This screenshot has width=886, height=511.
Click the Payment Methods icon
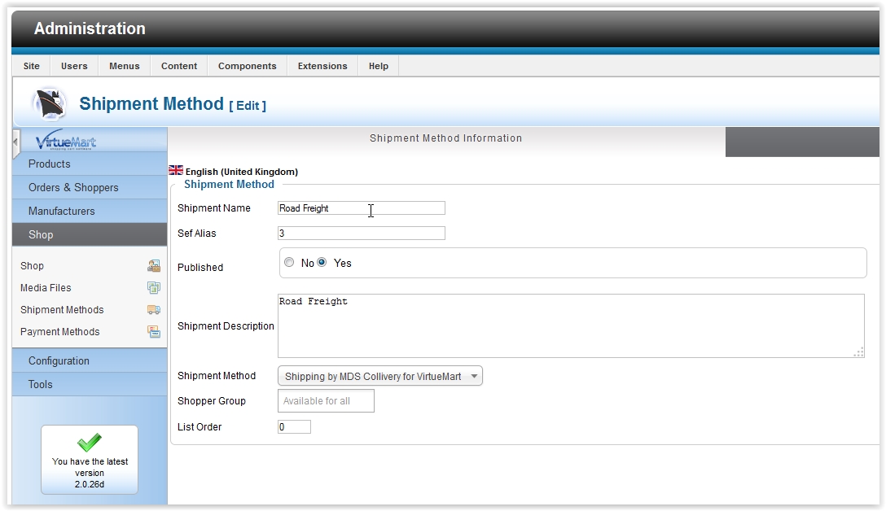pos(153,332)
